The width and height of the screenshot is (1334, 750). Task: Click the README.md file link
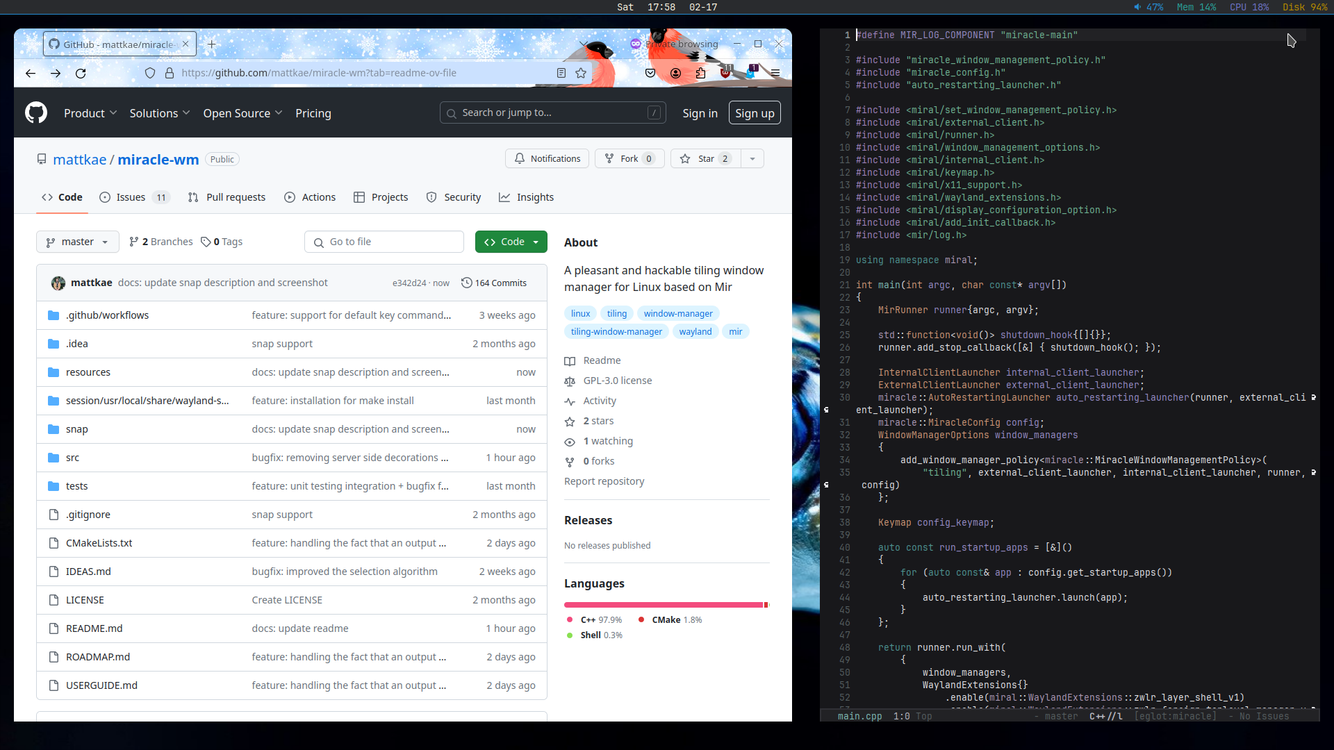(x=94, y=627)
